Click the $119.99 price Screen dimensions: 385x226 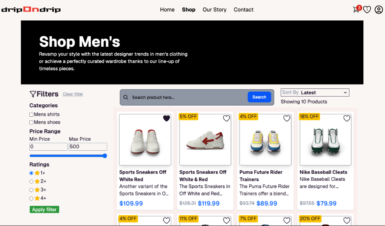(x=209, y=204)
